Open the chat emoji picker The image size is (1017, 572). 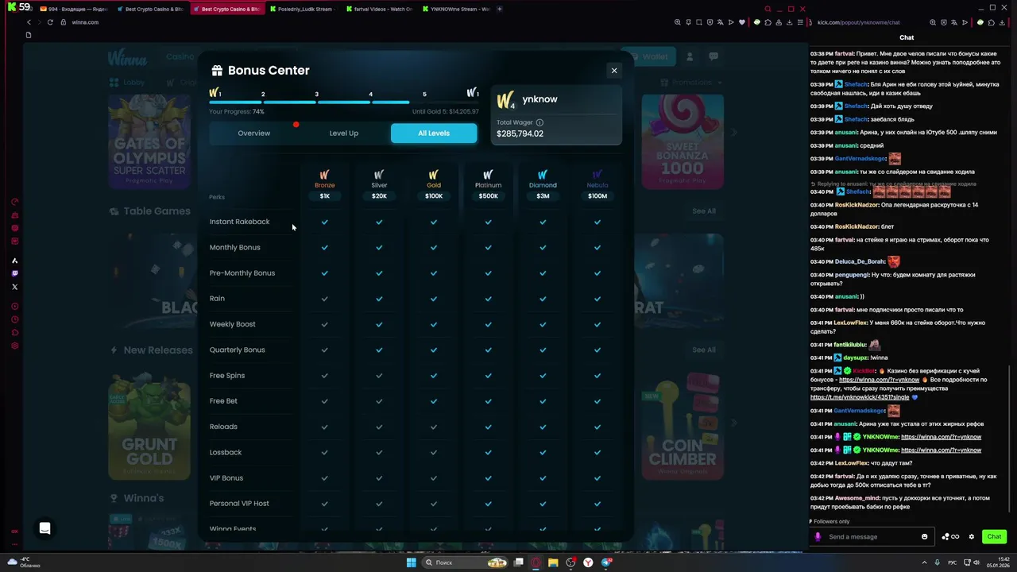click(x=924, y=536)
